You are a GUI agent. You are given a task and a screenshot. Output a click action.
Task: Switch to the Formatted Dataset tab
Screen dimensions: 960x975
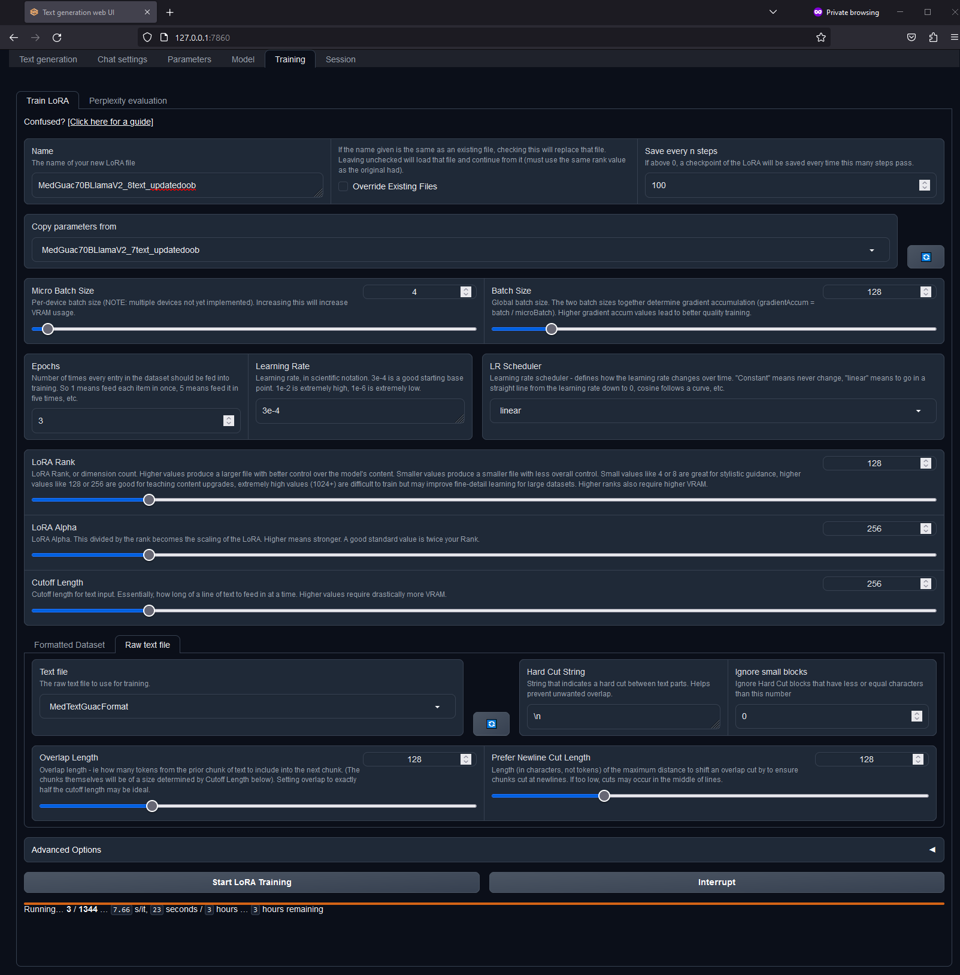(x=69, y=645)
